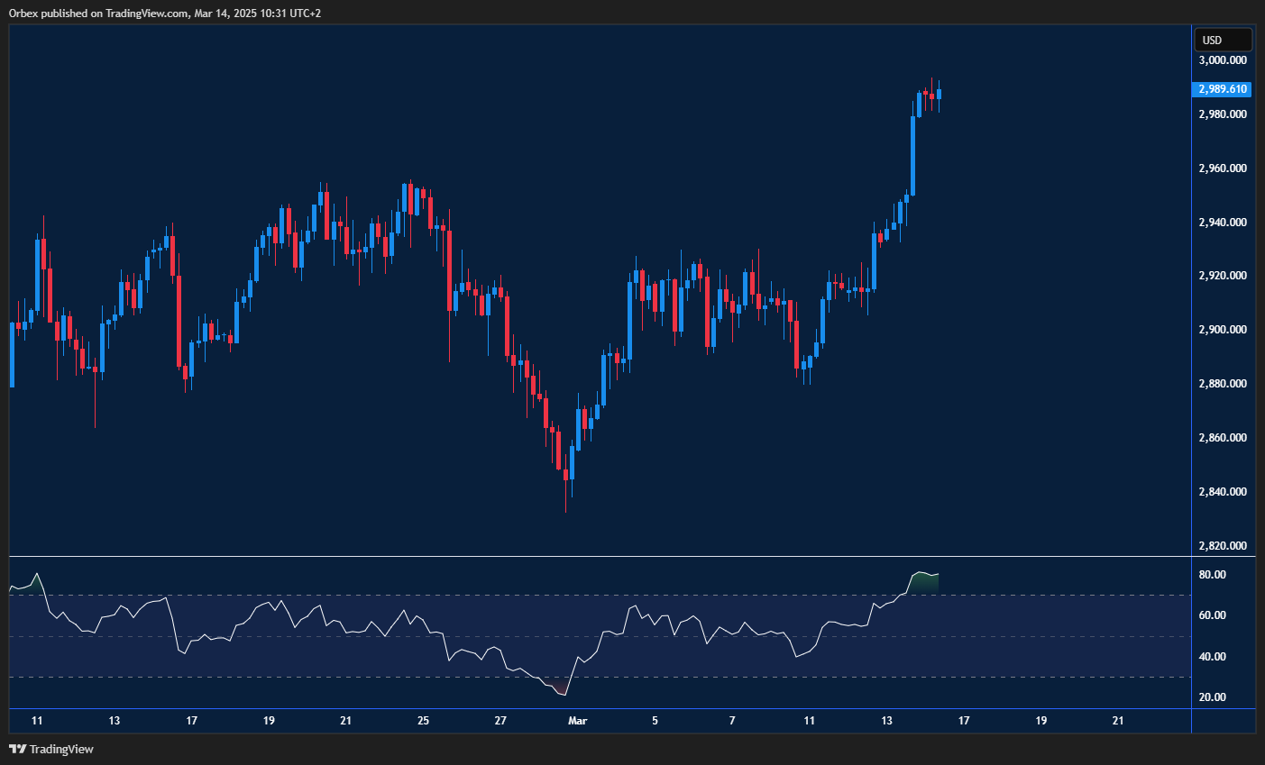Screen dimensions: 1265x765
Task: Toggle the 2,820.000 price level label
Action: [1224, 545]
